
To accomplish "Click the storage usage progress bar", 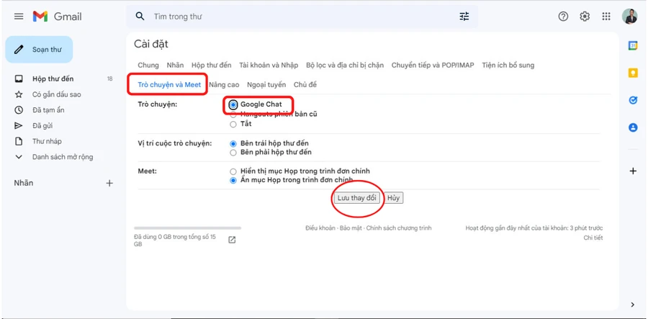I will click(x=188, y=228).
